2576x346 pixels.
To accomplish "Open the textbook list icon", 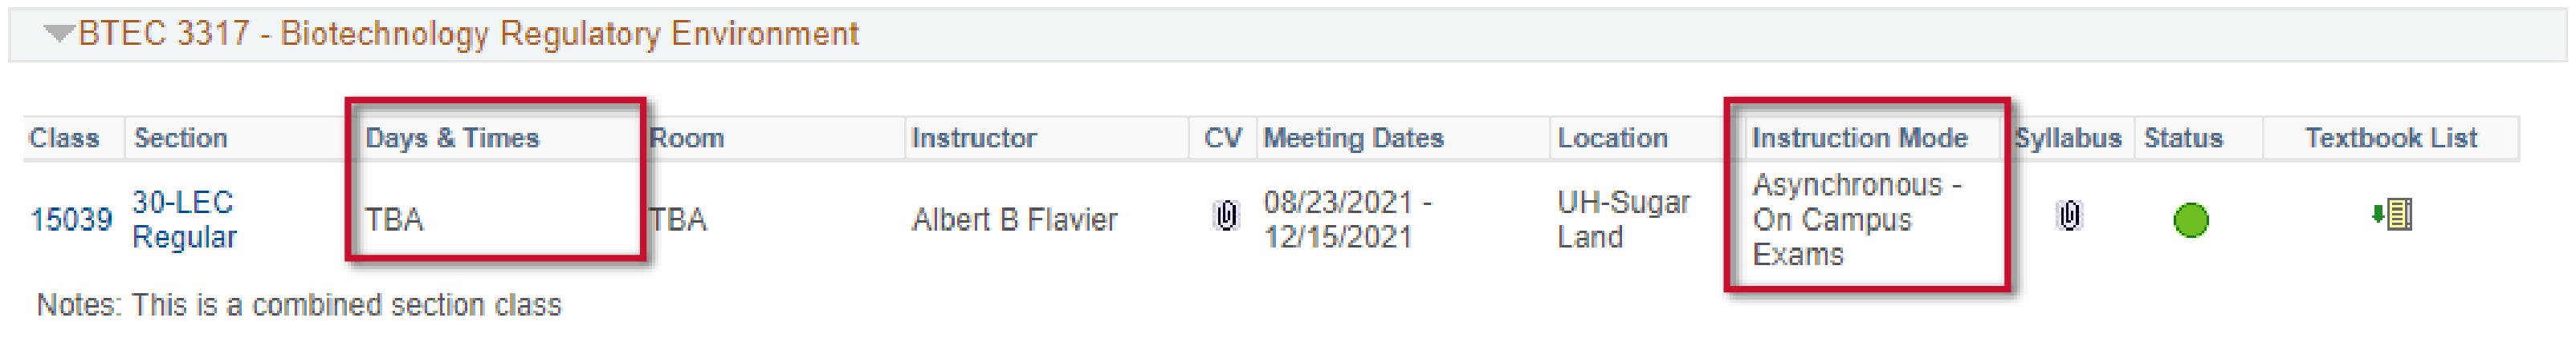I will (2392, 215).
